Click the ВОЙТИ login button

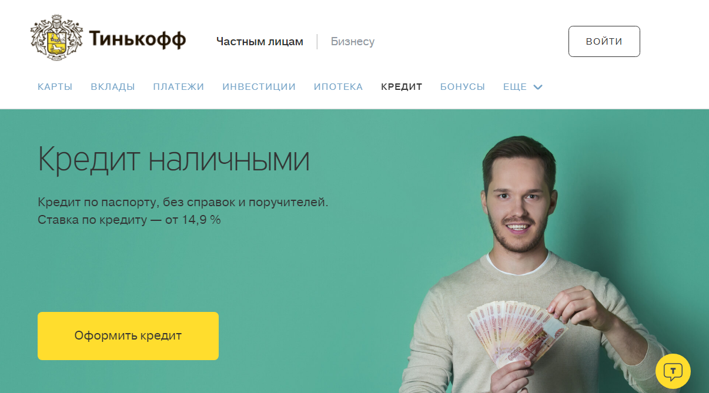604,41
